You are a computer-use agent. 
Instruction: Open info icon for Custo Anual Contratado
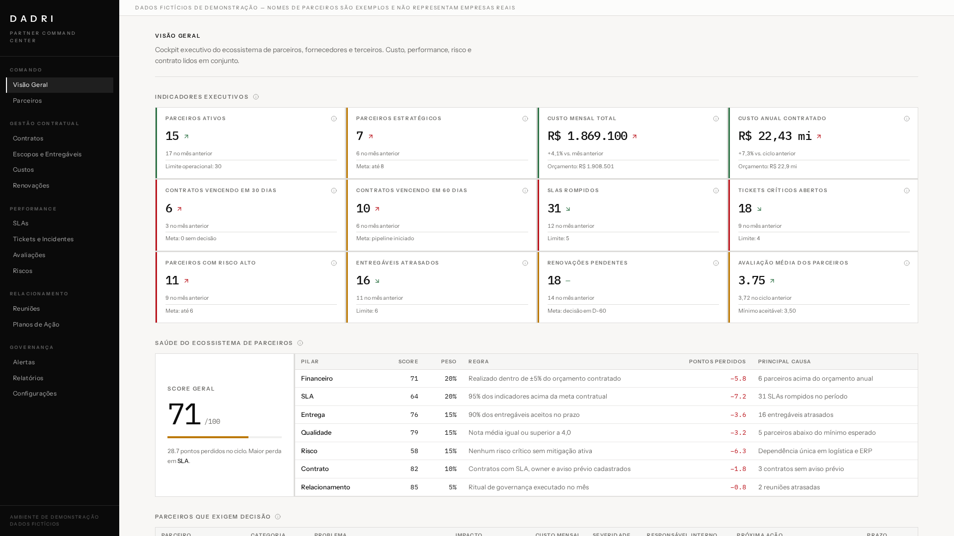[x=907, y=119]
